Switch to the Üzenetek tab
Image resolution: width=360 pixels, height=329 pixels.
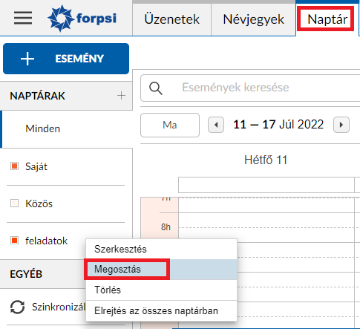[171, 19]
